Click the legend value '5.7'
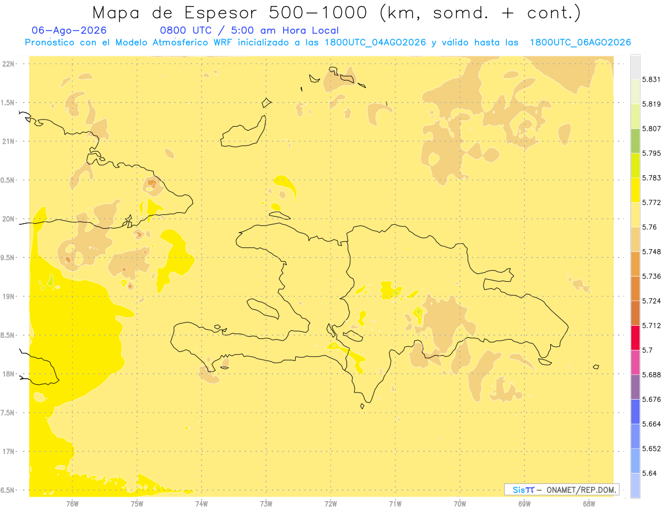 (647, 350)
